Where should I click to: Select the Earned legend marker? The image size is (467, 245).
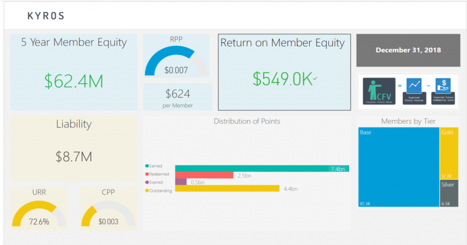pos(147,166)
